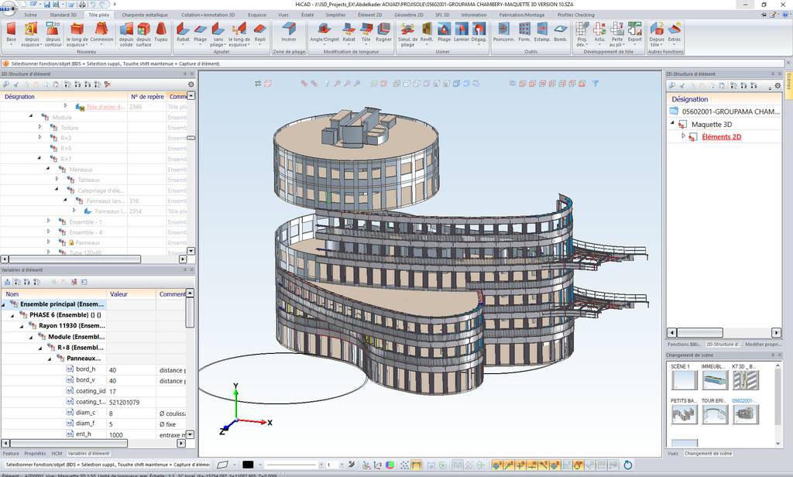Open 3D-Structure panel settings gear
This screenshot has width=793, height=477.
[191, 84]
